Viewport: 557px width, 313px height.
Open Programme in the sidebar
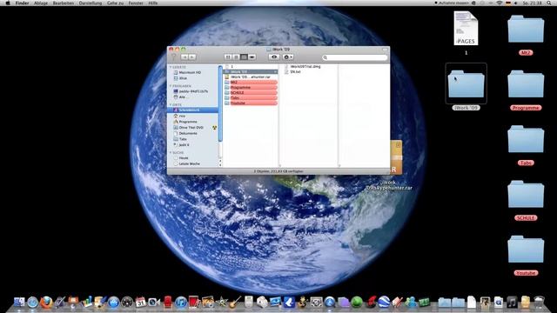click(x=185, y=122)
